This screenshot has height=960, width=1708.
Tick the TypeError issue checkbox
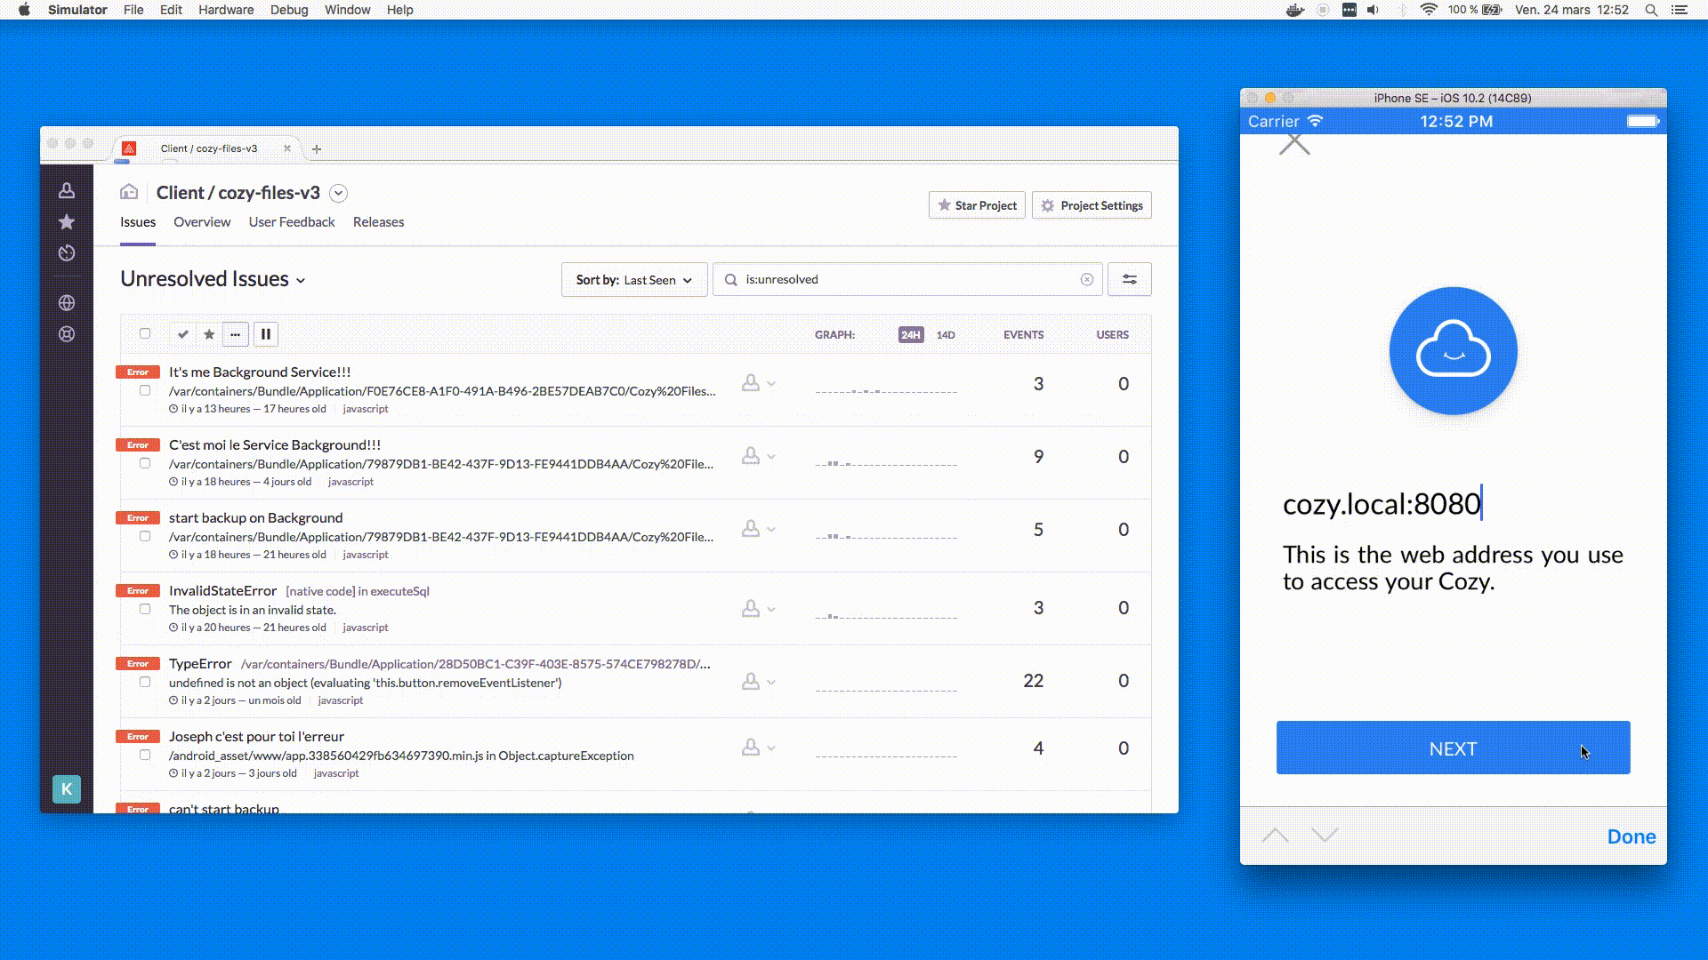(x=145, y=682)
